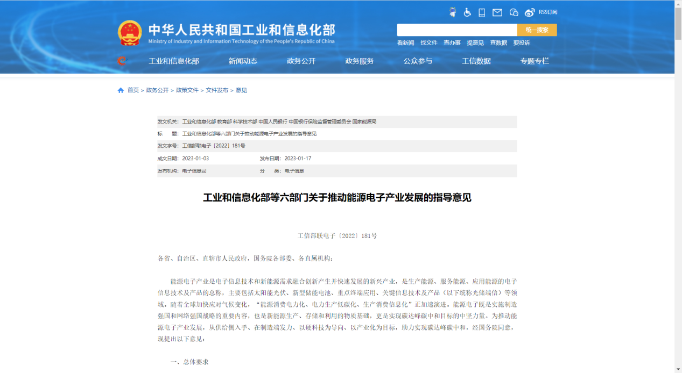
Task: Click the ministry name title in header
Action: 241,29
